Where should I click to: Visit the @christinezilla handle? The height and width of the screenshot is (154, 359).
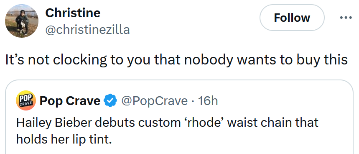coord(87,30)
